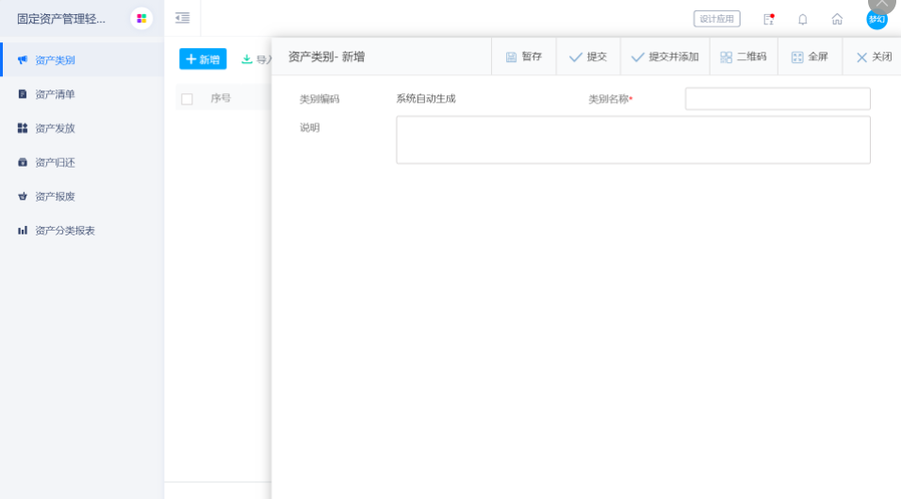Click the user avatar in top right
Screen dimensions: 901x499
pyautogui.click(x=876, y=19)
